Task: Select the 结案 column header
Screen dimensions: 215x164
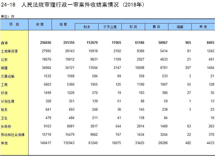Action: tap(63, 25)
